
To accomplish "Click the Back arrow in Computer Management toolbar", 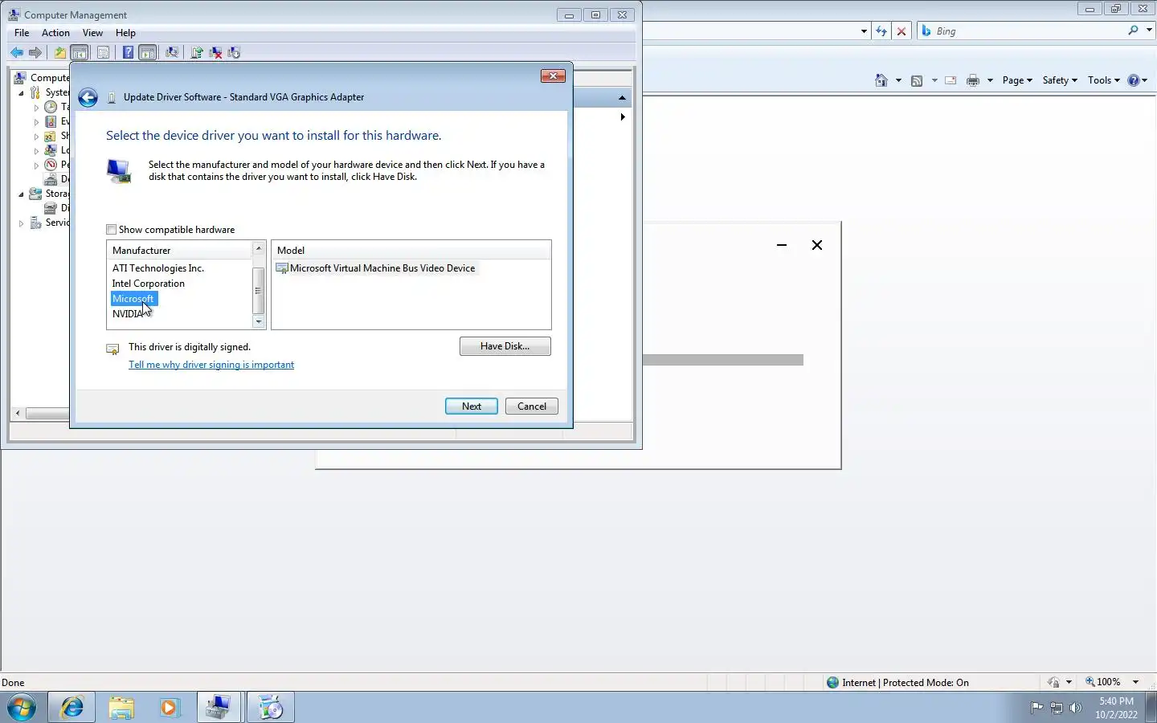I will pos(16,52).
